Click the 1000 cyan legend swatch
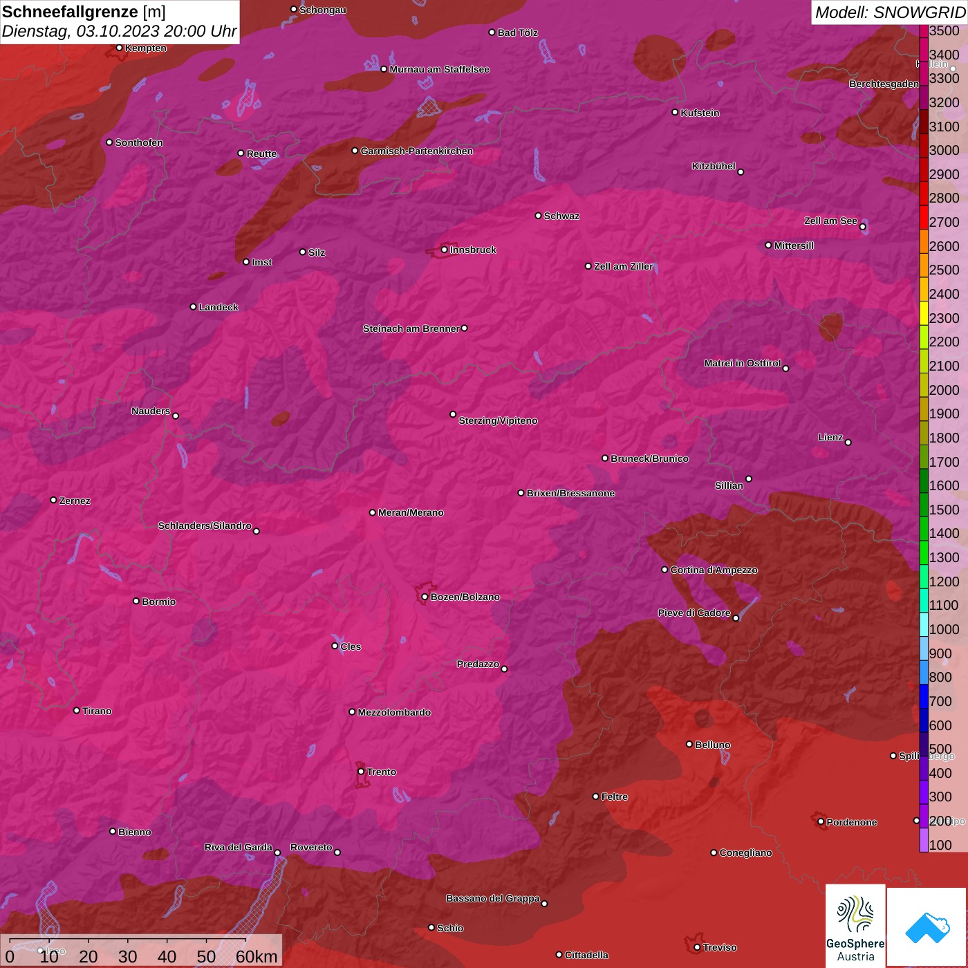This screenshot has width=968, height=968. 924,624
